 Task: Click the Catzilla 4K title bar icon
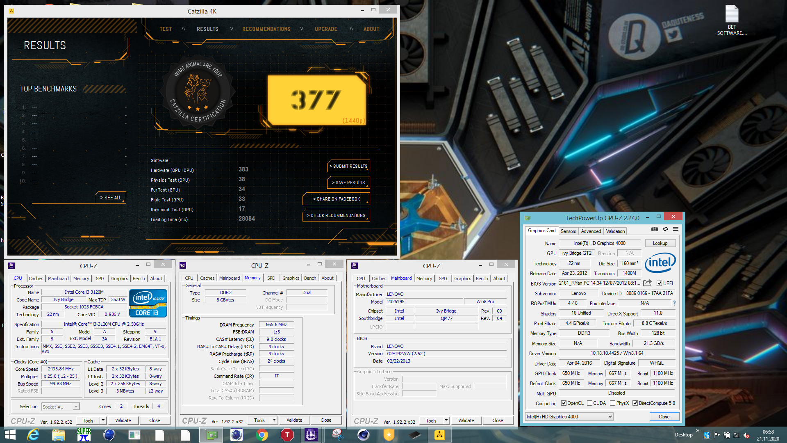(x=11, y=11)
